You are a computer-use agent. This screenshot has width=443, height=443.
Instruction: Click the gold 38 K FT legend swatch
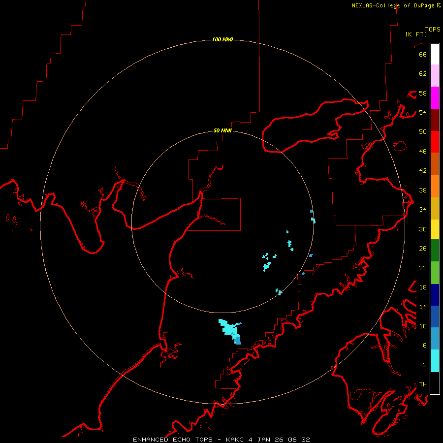(x=435, y=208)
